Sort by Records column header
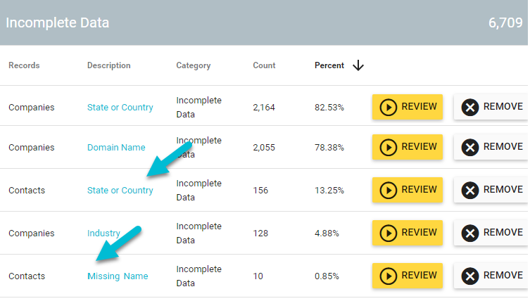Screen dimensions: 530x301 point(24,65)
